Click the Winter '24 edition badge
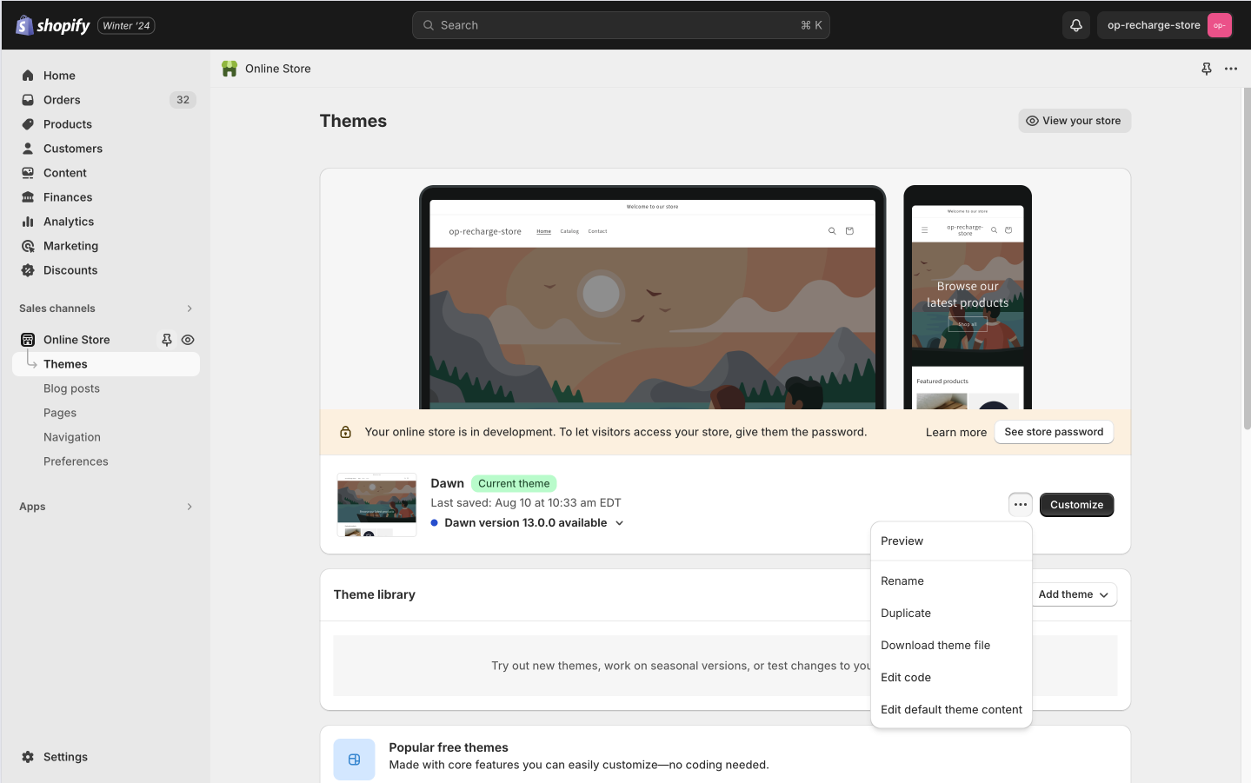Viewport: 1251px width, 783px height. [126, 25]
